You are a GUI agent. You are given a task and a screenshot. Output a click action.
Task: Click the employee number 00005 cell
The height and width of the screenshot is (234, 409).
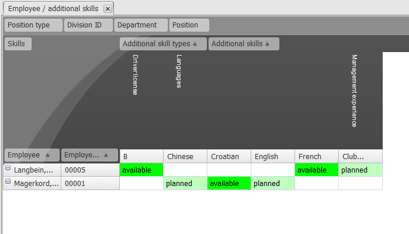click(89, 170)
